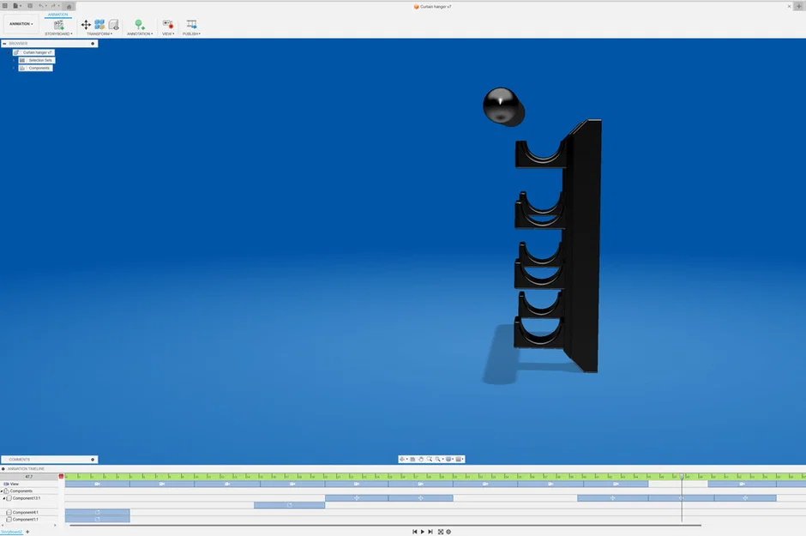The height and width of the screenshot is (536, 806).
Task: Click the timeline settings gear icon
Action: tap(448, 532)
